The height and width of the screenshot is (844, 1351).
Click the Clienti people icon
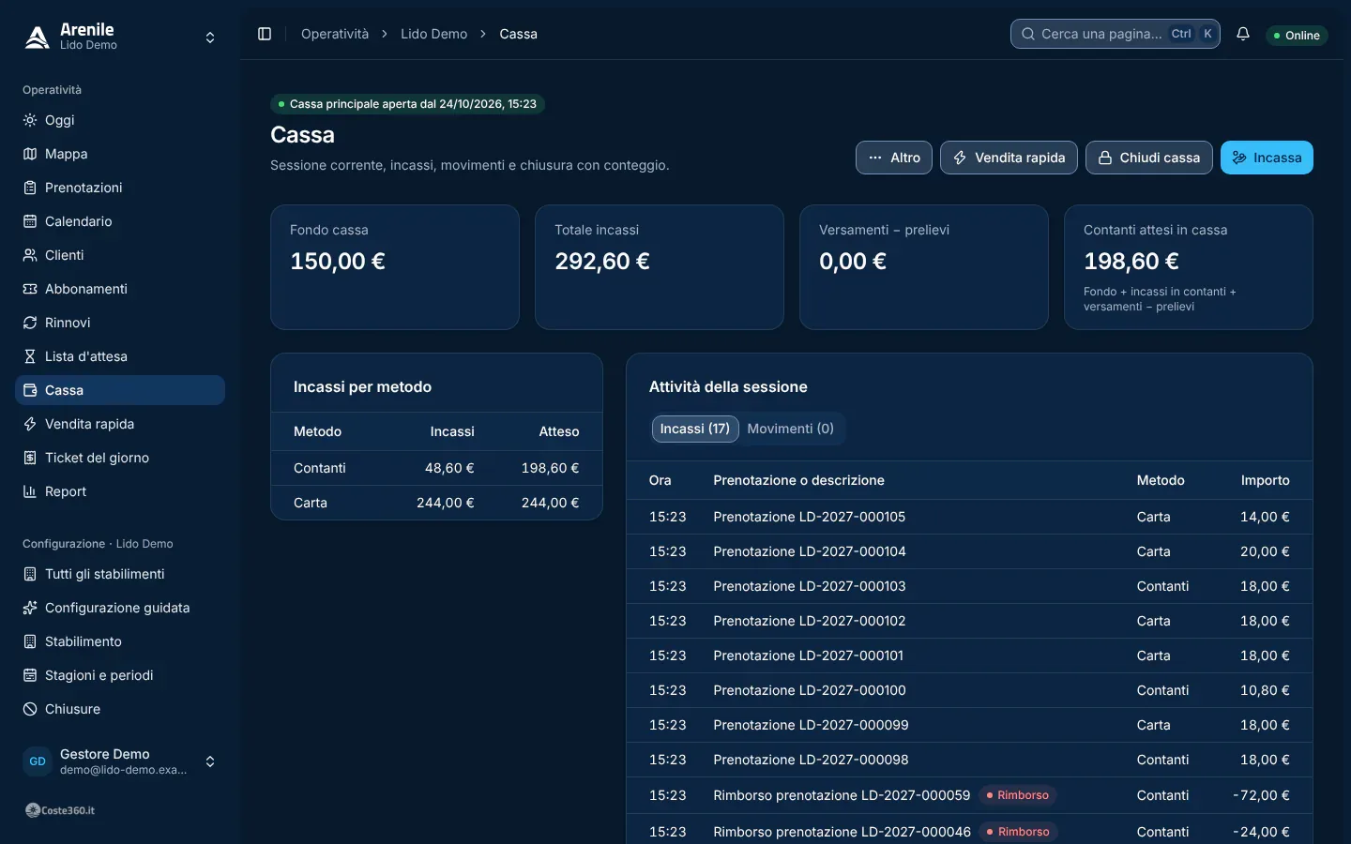click(30, 255)
